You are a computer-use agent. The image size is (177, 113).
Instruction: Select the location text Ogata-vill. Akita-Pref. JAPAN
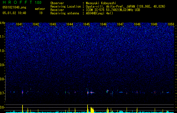coord(110,6)
